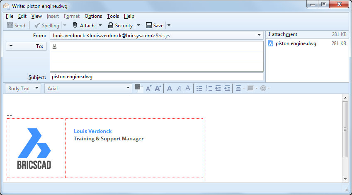Save the message with the Save button
Viewport: 352px width, 195px height.
[x=155, y=25]
